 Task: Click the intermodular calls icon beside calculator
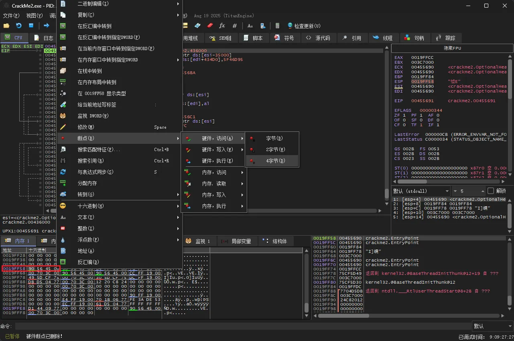click(x=263, y=26)
